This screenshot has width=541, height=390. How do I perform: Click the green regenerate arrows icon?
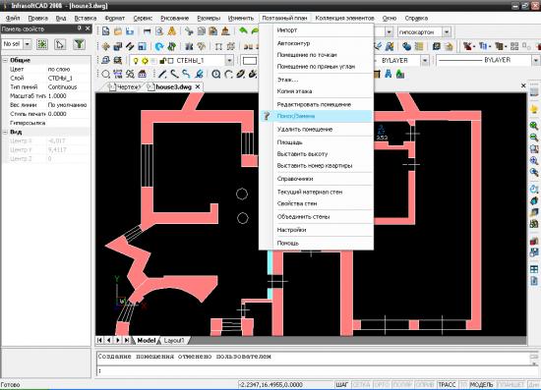click(x=171, y=46)
